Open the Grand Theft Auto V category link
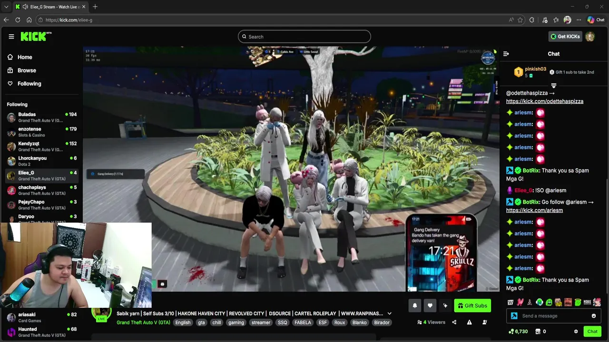Screen dimensions: 609x342 (143, 323)
